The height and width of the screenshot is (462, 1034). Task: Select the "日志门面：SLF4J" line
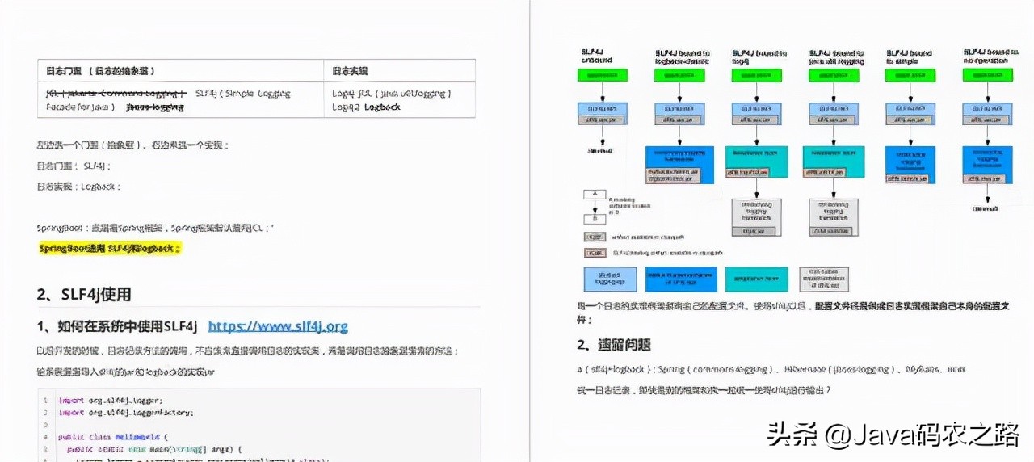74,166
